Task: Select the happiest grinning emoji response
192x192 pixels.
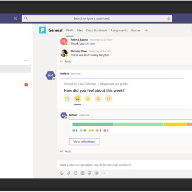Action: [x=67, y=98]
